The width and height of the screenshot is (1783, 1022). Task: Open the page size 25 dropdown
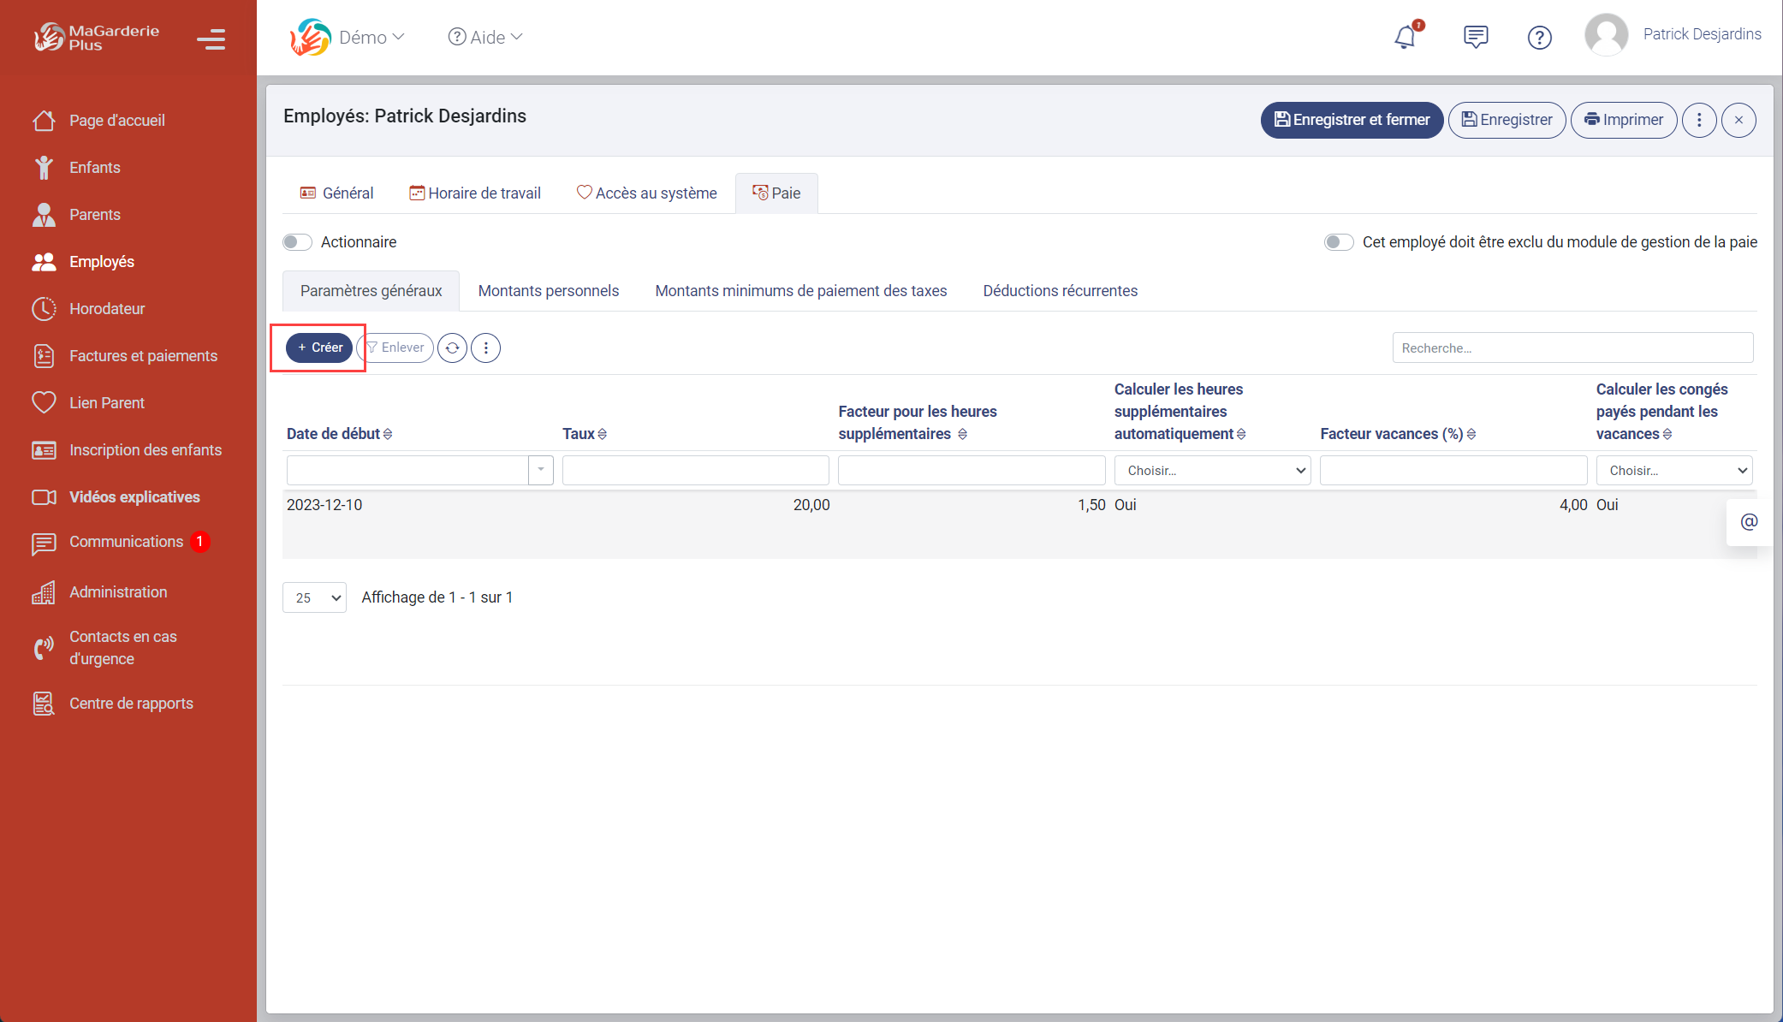click(314, 597)
